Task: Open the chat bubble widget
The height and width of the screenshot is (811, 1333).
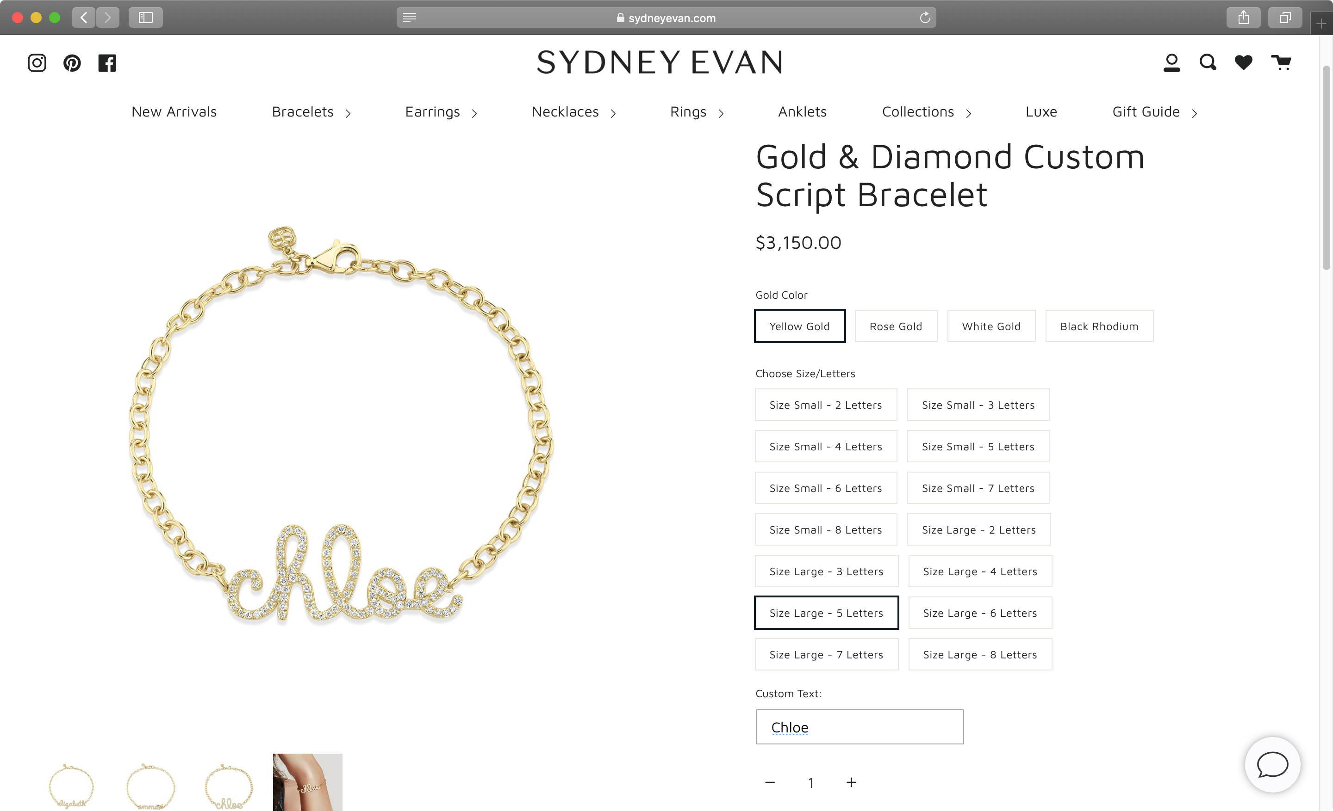Action: tap(1272, 765)
